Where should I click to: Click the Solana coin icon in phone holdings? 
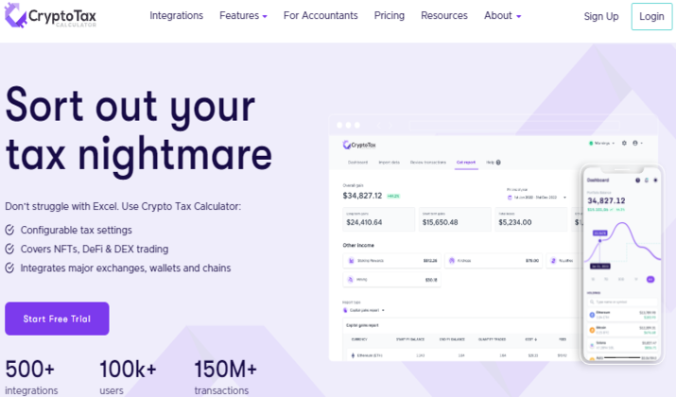tap(592, 346)
